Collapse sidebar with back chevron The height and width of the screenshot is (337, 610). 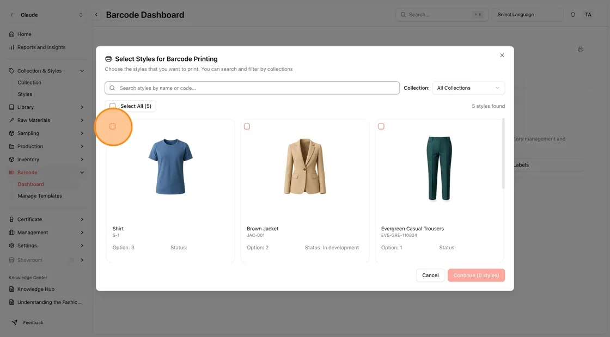(96, 15)
